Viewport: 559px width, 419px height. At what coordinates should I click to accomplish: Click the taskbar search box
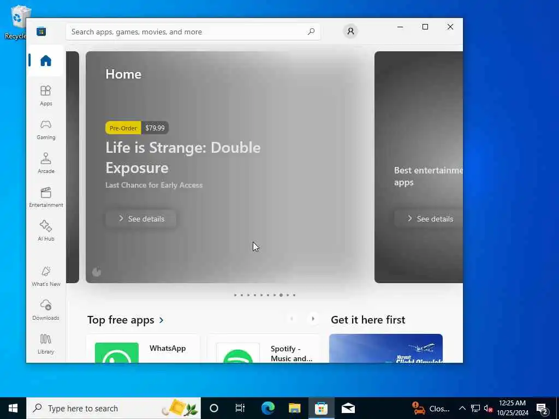tap(114, 408)
